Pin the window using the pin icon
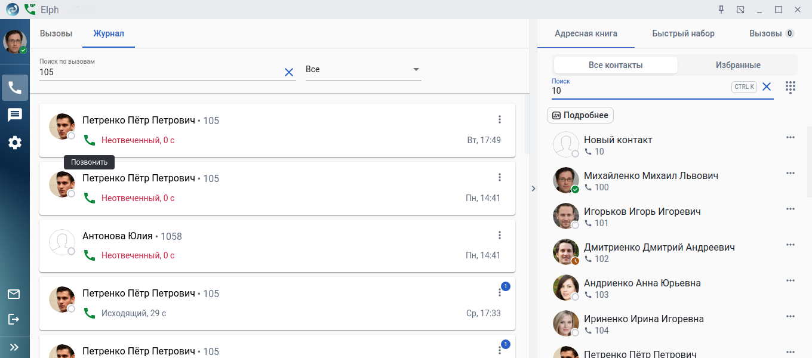The height and width of the screenshot is (358, 812). point(721,10)
